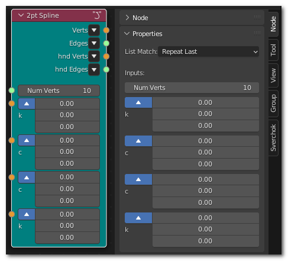This screenshot has height=261, width=288.
Task: Switch to the View sidebar tab
Action: (x=273, y=75)
